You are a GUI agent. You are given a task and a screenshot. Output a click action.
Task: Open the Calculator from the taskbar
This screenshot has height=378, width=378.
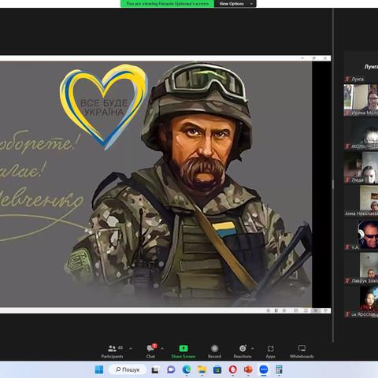[x=279, y=369]
